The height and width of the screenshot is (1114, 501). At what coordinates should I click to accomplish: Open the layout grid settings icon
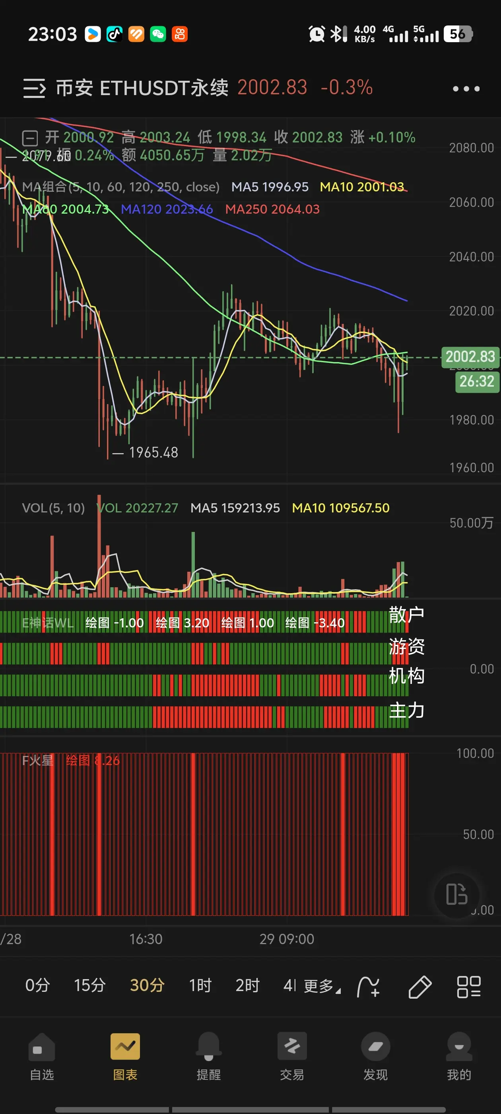click(x=469, y=987)
